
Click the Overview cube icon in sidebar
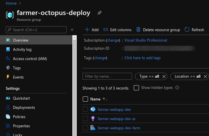click(8, 40)
